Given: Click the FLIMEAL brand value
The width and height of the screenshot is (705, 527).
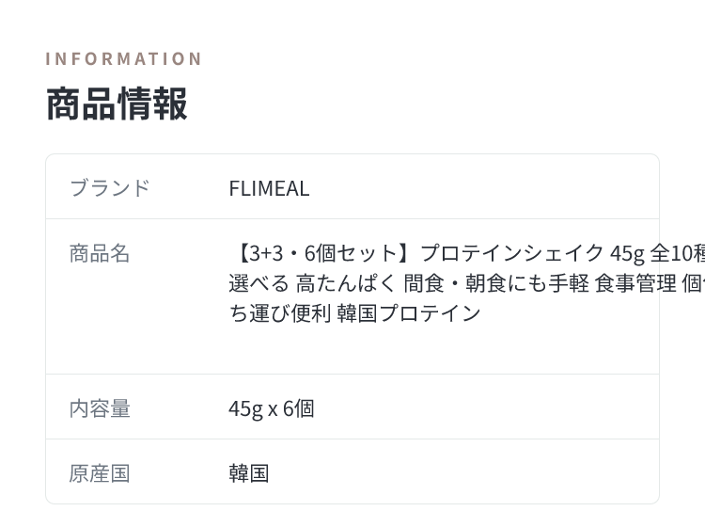Looking at the screenshot, I should coord(270,188).
